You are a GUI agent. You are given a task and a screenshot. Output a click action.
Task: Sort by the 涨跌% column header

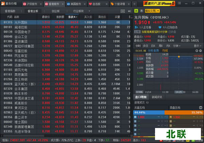(x=72, y=17)
